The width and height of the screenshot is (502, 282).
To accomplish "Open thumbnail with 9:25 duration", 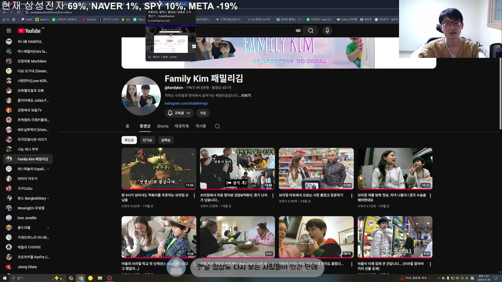I will pyautogui.click(x=395, y=237).
